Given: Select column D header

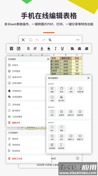Looking at the screenshot, I should point(66,55).
